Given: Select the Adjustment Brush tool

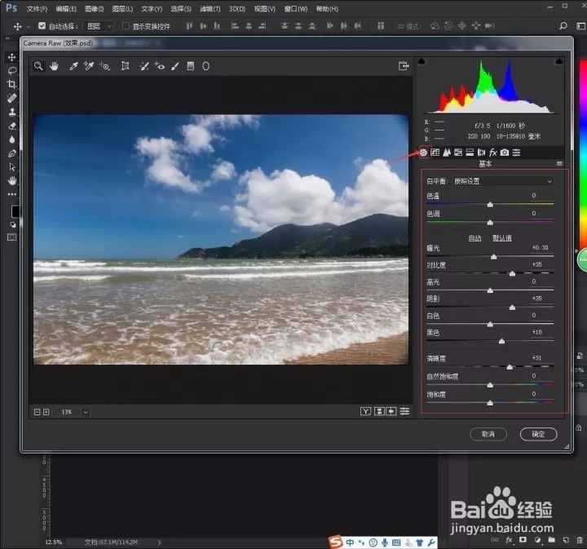Looking at the screenshot, I should pos(174,66).
